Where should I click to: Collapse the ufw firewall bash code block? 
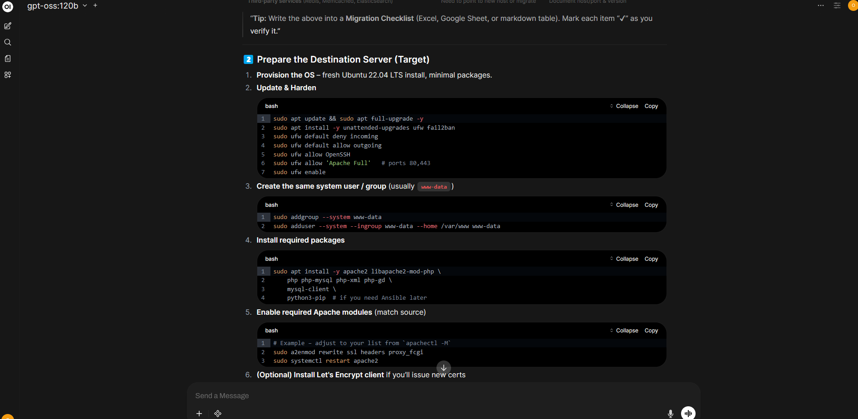click(624, 106)
